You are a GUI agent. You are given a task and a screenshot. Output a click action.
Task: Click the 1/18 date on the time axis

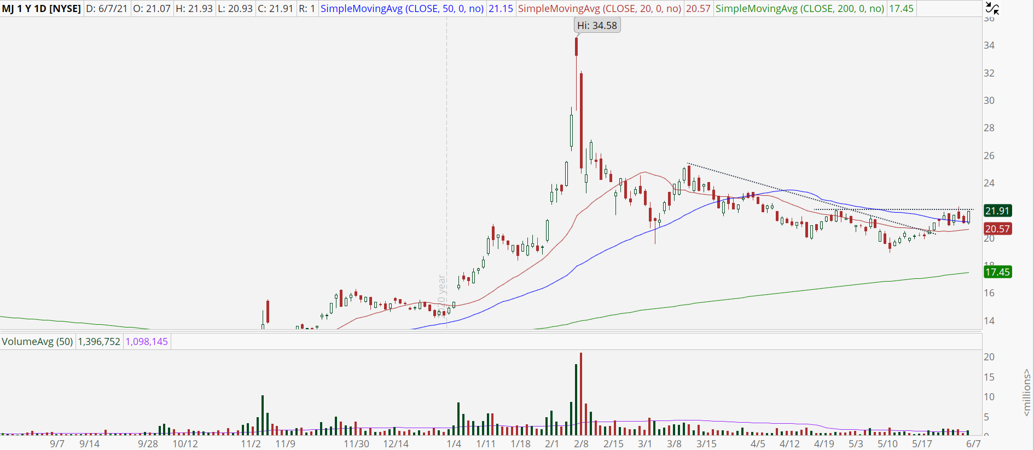pos(520,443)
